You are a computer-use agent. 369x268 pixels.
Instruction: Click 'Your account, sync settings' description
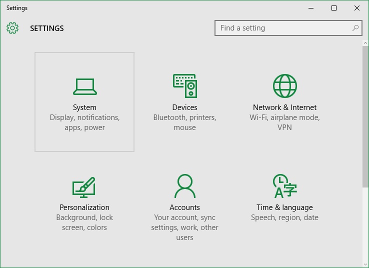184,227
